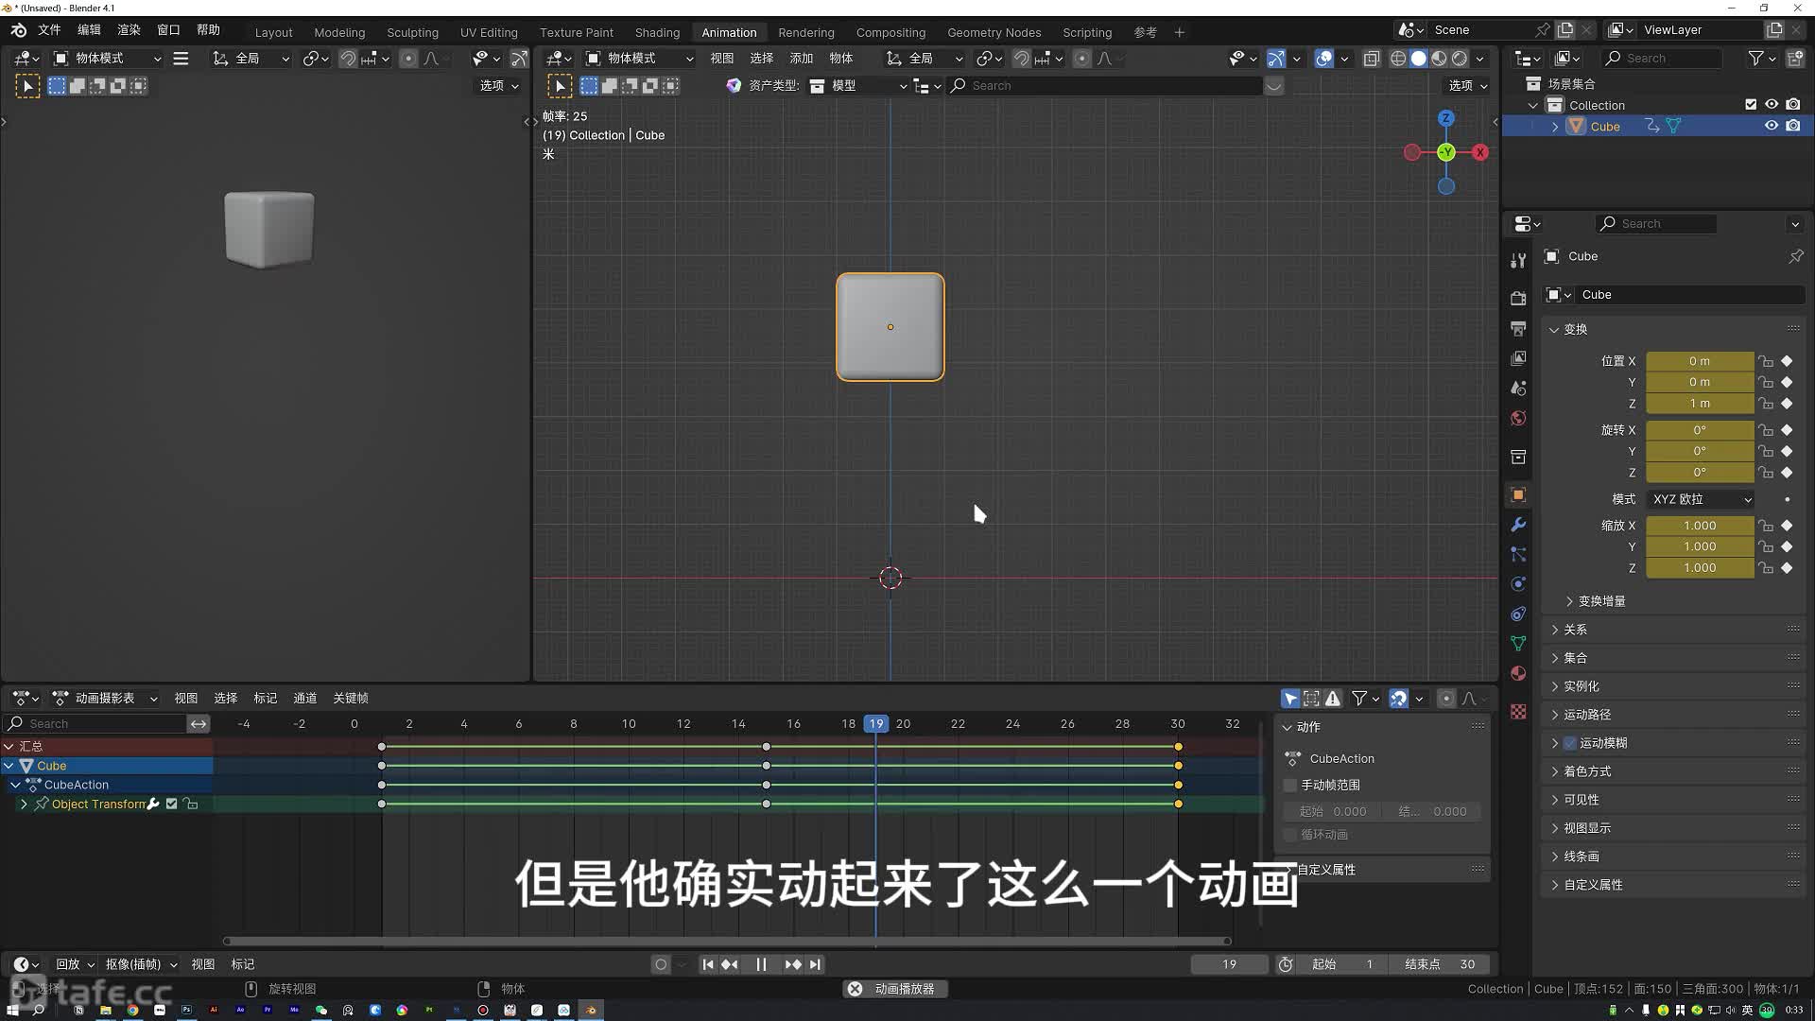Disable Cube rendering in the outliner

[x=1793, y=126]
